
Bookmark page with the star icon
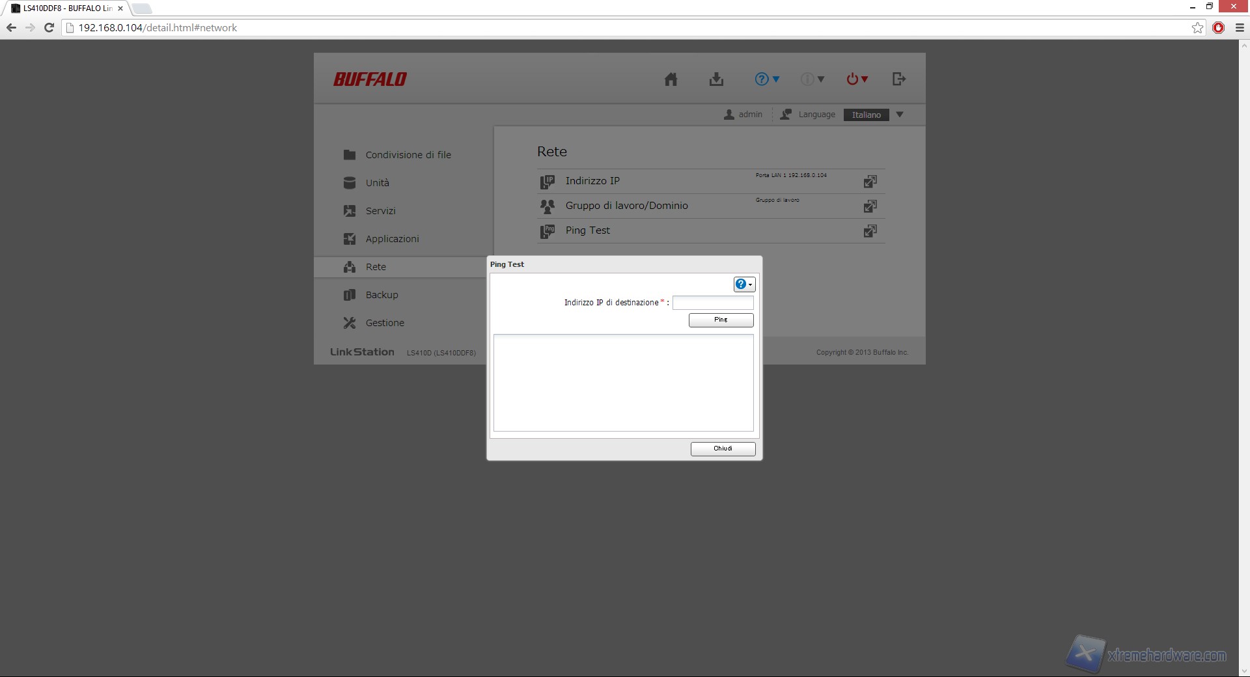point(1197,28)
